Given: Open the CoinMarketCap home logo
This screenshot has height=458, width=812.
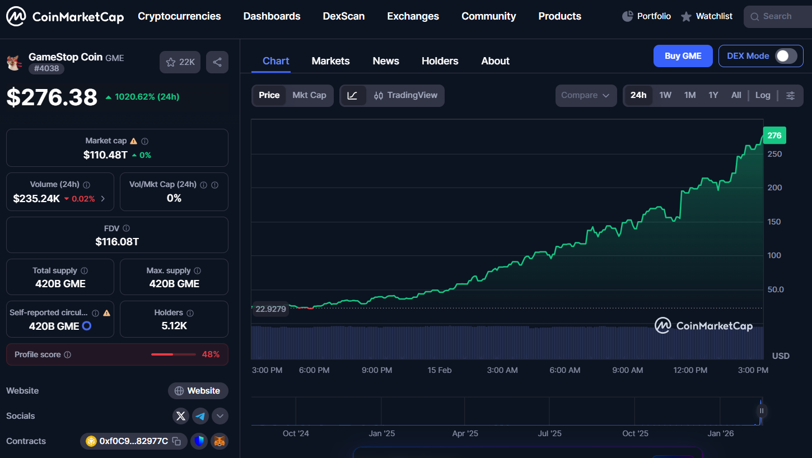Looking at the screenshot, I should pos(65,17).
